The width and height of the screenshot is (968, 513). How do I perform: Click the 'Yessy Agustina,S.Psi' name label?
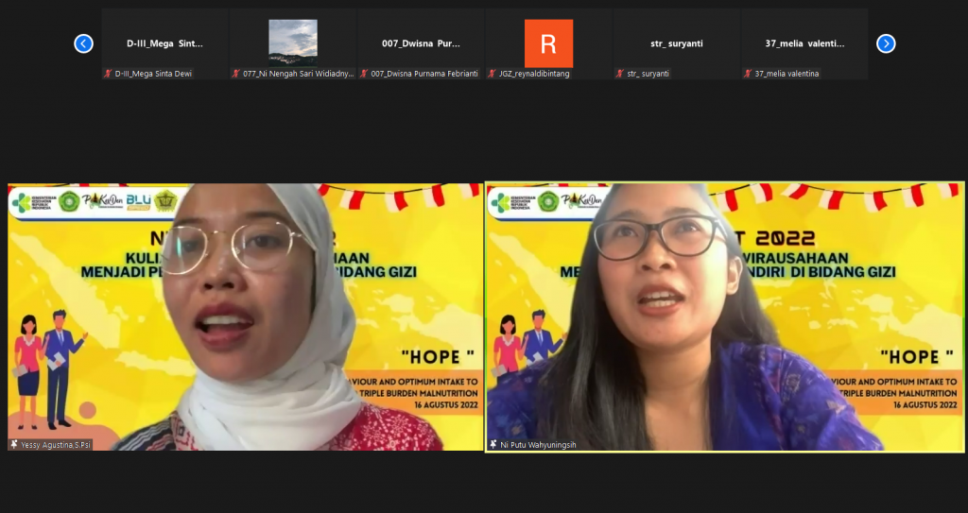click(x=56, y=444)
